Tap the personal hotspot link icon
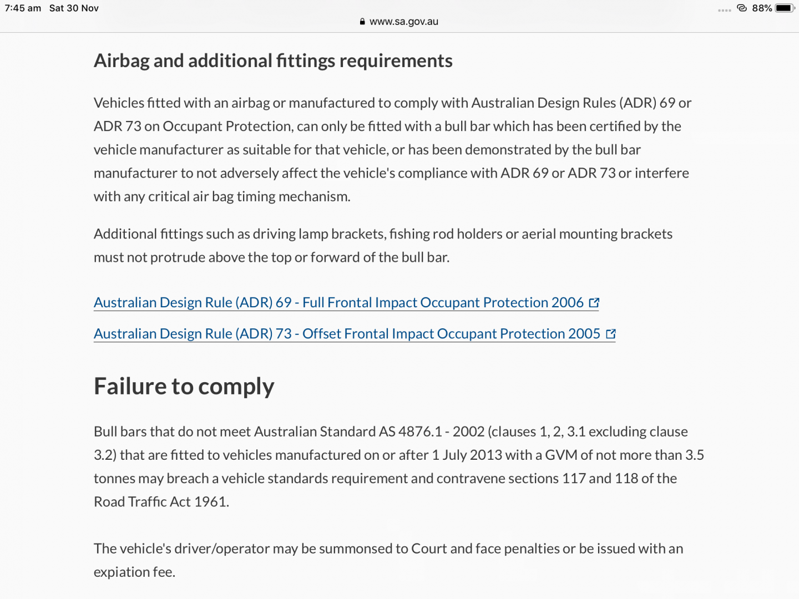799x599 pixels. click(742, 8)
